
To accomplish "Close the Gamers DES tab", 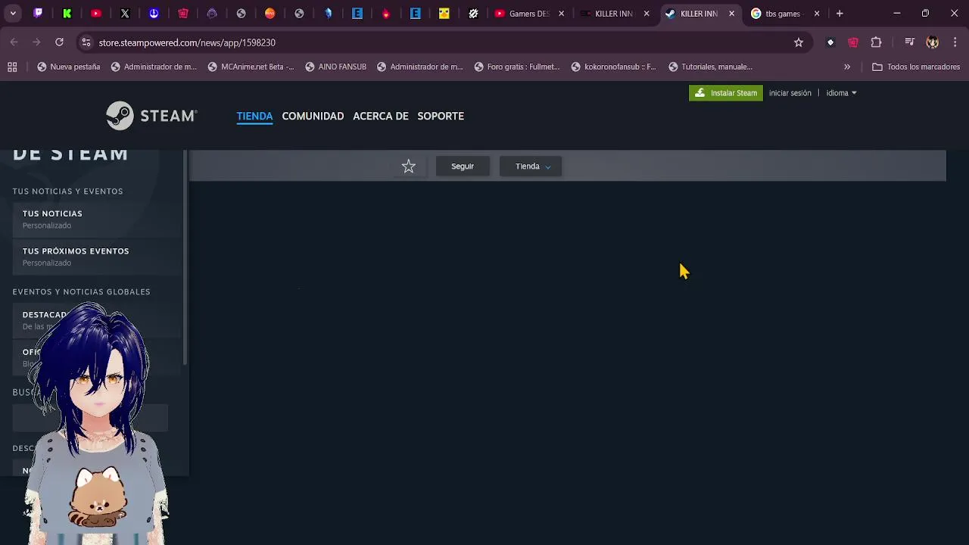I will (x=562, y=14).
